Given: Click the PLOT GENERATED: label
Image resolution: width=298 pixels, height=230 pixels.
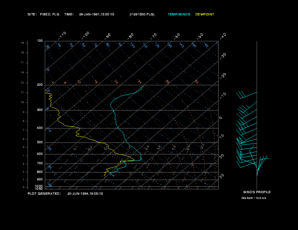Looking at the screenshot, I should (x=44, y=194).
